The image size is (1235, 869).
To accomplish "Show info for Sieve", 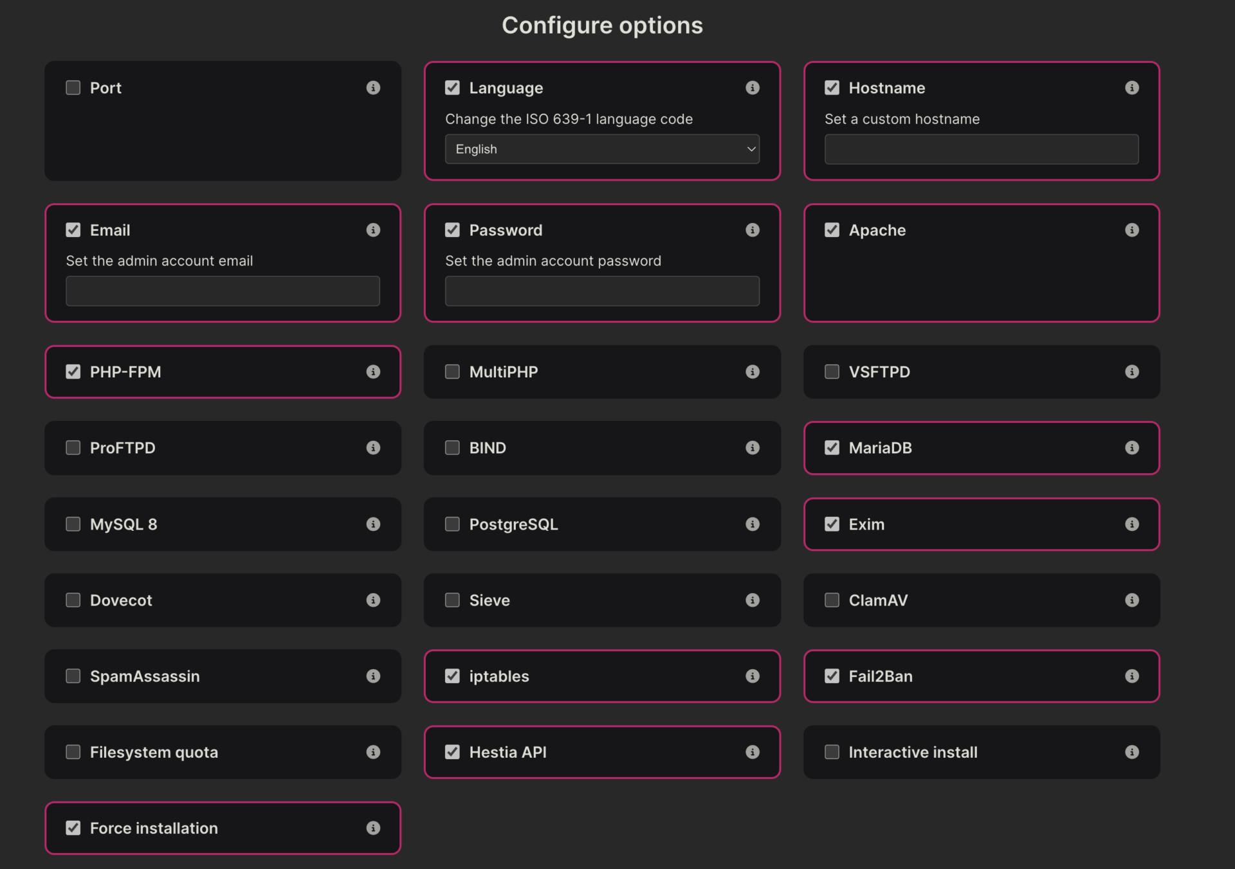I will (x=753, y=600).
